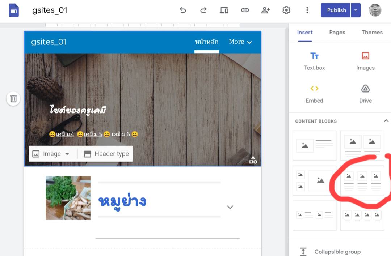Click the undo arrow icon
Screen dimensions: 391x256
point(183,10)
